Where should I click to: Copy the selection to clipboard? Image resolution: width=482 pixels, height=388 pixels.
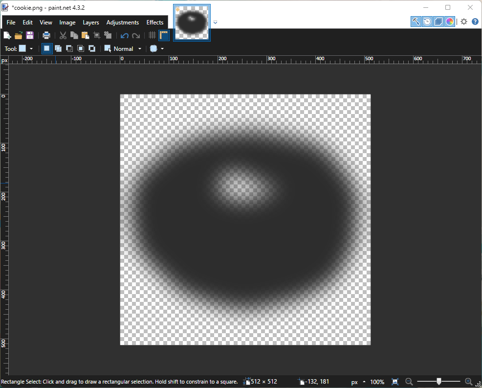point(74,35)
